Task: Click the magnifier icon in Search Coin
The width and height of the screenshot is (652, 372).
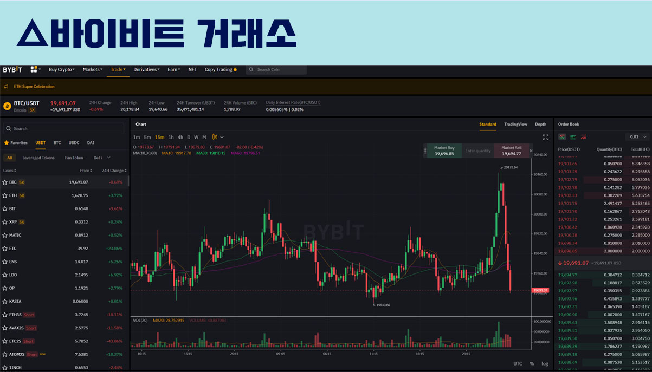Action: [x=252, y=69]
